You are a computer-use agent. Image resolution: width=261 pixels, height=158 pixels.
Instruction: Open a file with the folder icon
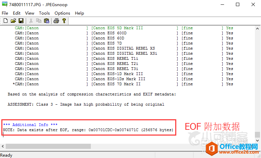pos(13,21)
